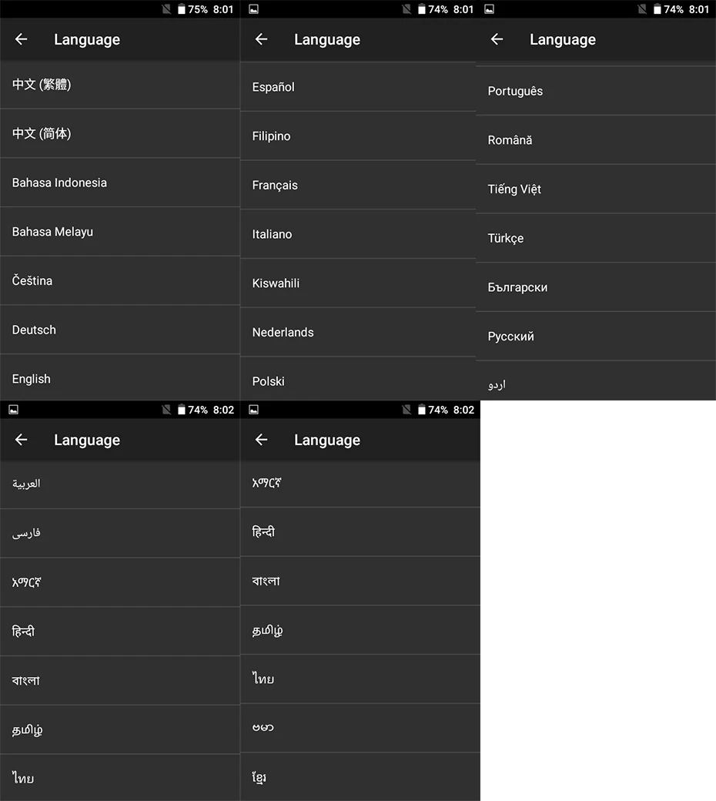The height and width of the screenshot is (801, 716).
Task: Choose Nederlands language
Action: [358, 333]
